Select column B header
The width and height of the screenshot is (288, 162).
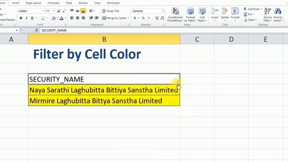point(104,39)
